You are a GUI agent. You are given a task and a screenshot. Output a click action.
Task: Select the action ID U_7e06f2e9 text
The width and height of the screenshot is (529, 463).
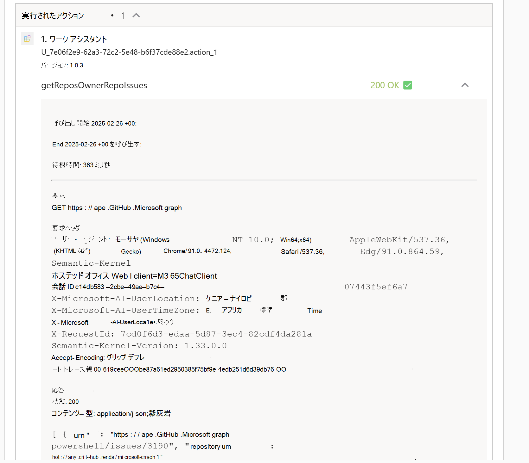[129, 52]
